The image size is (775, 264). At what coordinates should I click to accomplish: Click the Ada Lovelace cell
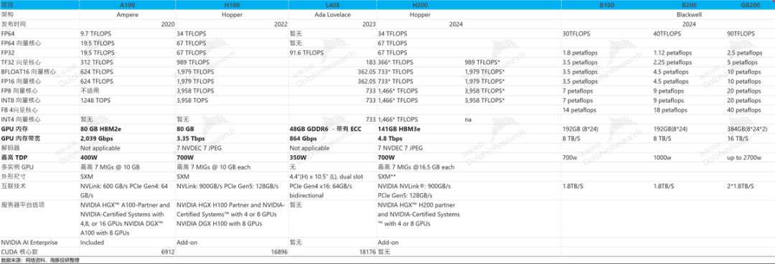(333, 15)
